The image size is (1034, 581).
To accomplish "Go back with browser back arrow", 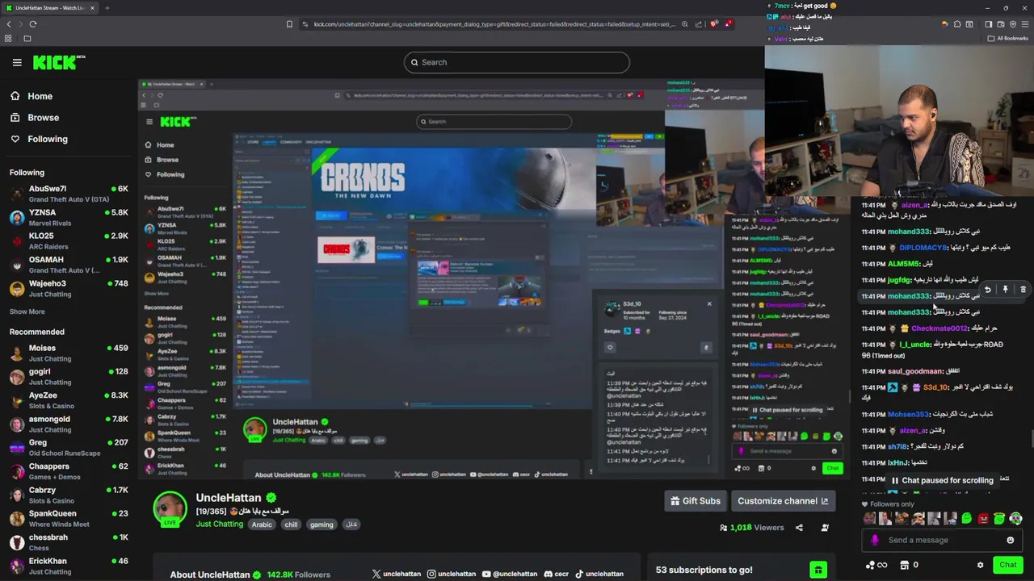I will (x=9, y=24).
